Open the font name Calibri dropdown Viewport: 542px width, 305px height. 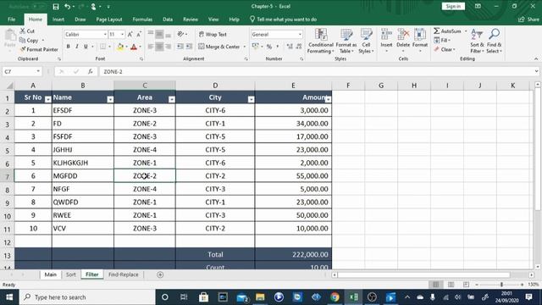point(105,34)
